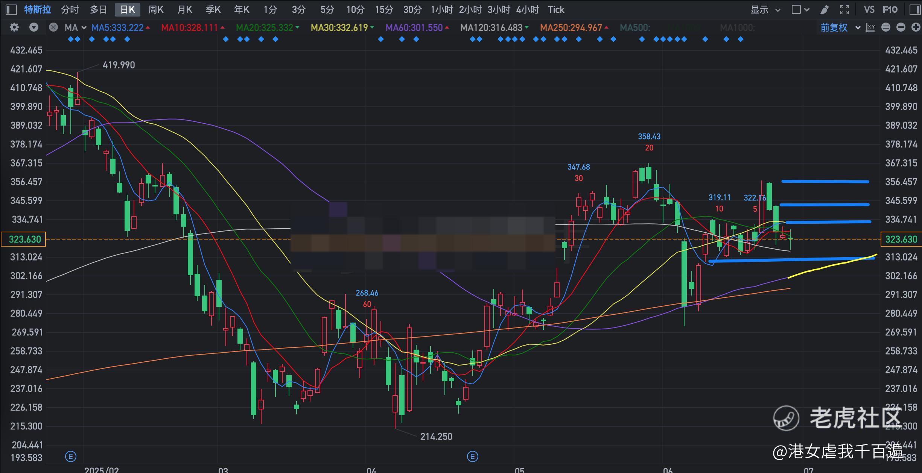Select the 15分 interval
Screen dimensions: 922x473
(384, 9)
